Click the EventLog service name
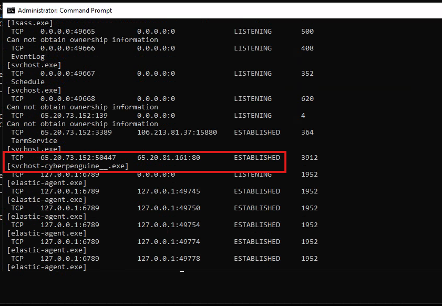The image size is (442, 306). (28, 57)
